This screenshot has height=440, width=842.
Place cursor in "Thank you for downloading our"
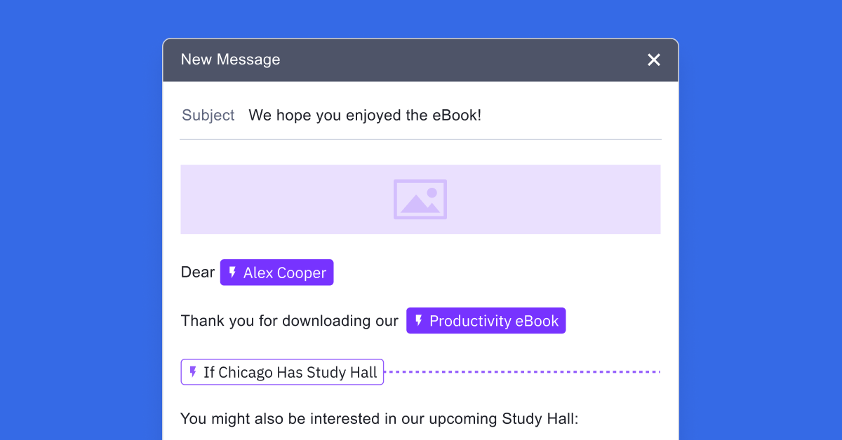(x=289, y=321)
